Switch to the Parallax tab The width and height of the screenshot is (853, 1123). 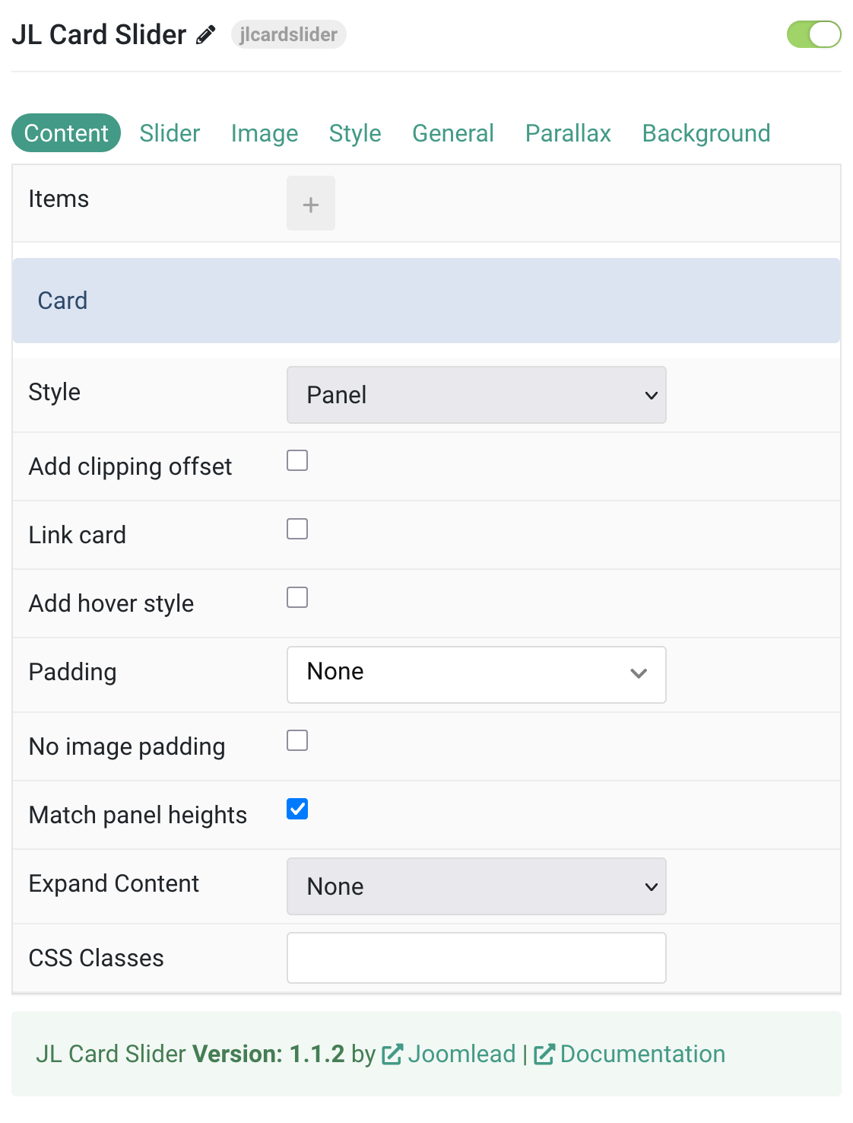pos(568,133)
